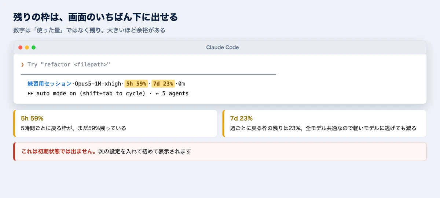The width and height of the screenshot is (440, 198).
Task: Click the green maximize window dot
Action: [34, 48]
